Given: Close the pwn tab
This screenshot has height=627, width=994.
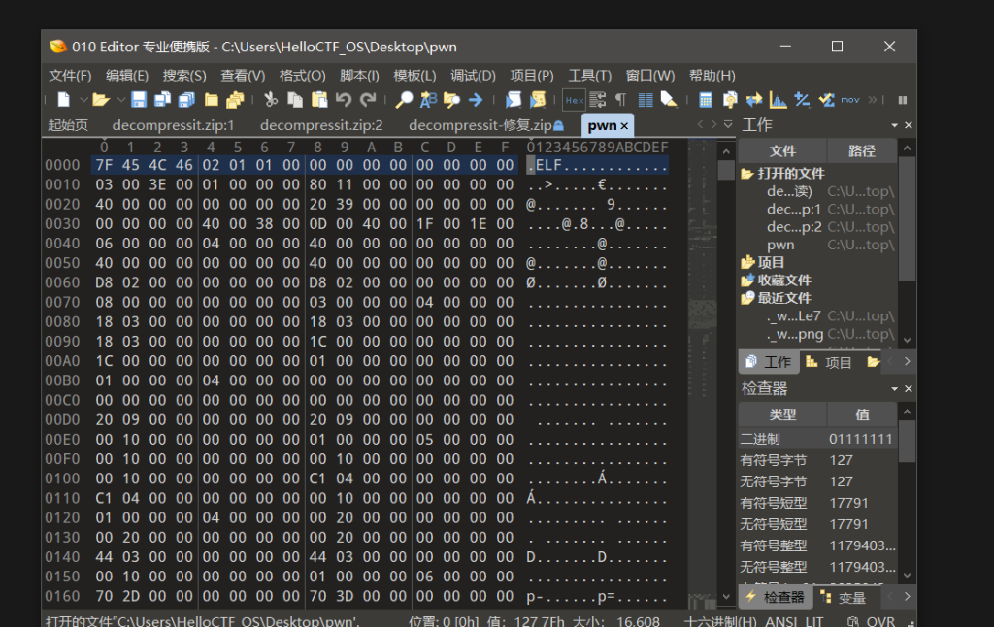Looking at the screenshot, I should point(624,125).
